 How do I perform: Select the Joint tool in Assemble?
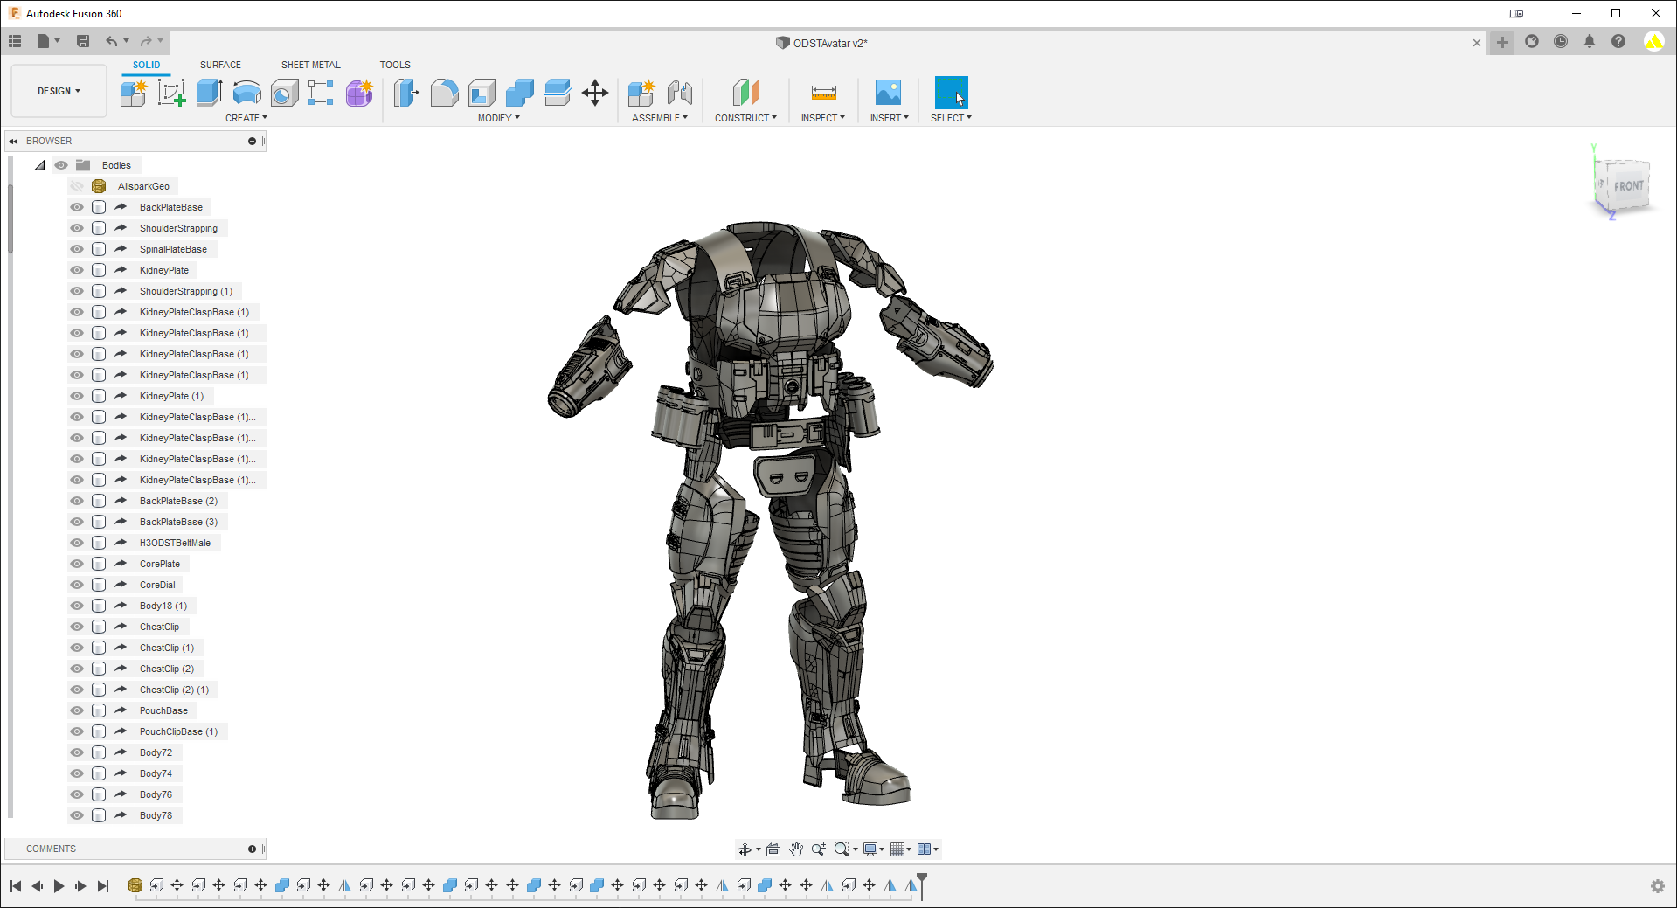(679, 93)
